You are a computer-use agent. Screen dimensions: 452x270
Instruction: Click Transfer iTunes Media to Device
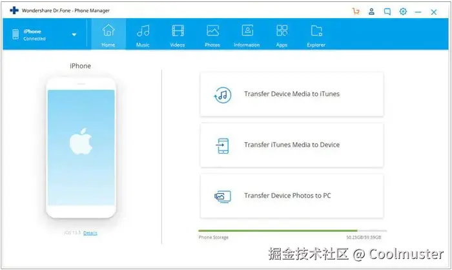point(292,145)
